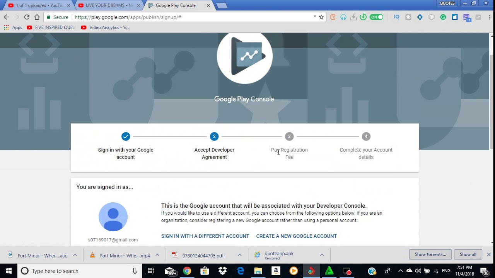The width and height of the screenshot is (495, 278).
Task: Click the Show torrents button
Action: pos(430,254)
